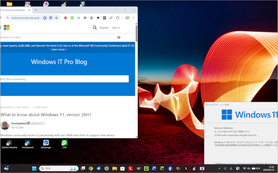Image resolution: width=278 pixels, height=173 pixels.
Task: Open the DaVinci Resolve desktop shortcut
Action: coord(9,143)
